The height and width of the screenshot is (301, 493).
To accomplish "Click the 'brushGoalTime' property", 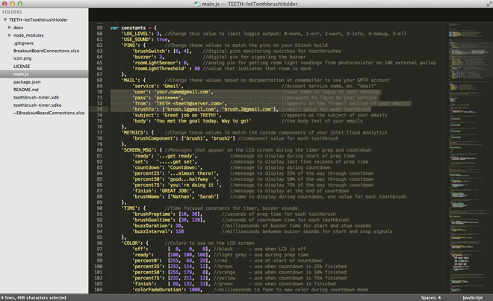I will click(x=153, y=220).
